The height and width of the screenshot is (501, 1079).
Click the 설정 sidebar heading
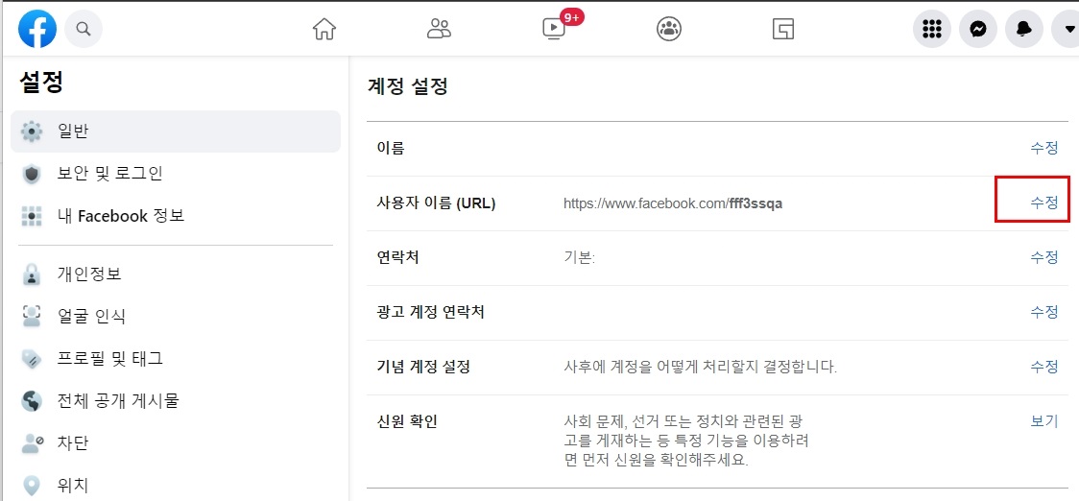coord(41,83)
